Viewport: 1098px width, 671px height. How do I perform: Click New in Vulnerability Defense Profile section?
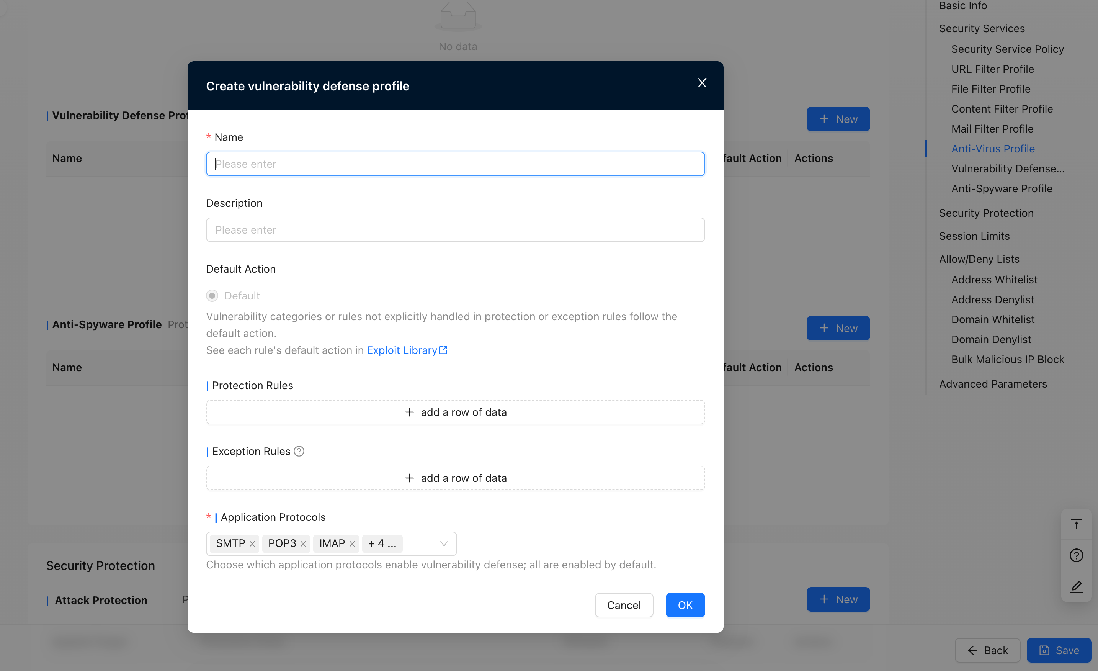[x=838, y=119]
